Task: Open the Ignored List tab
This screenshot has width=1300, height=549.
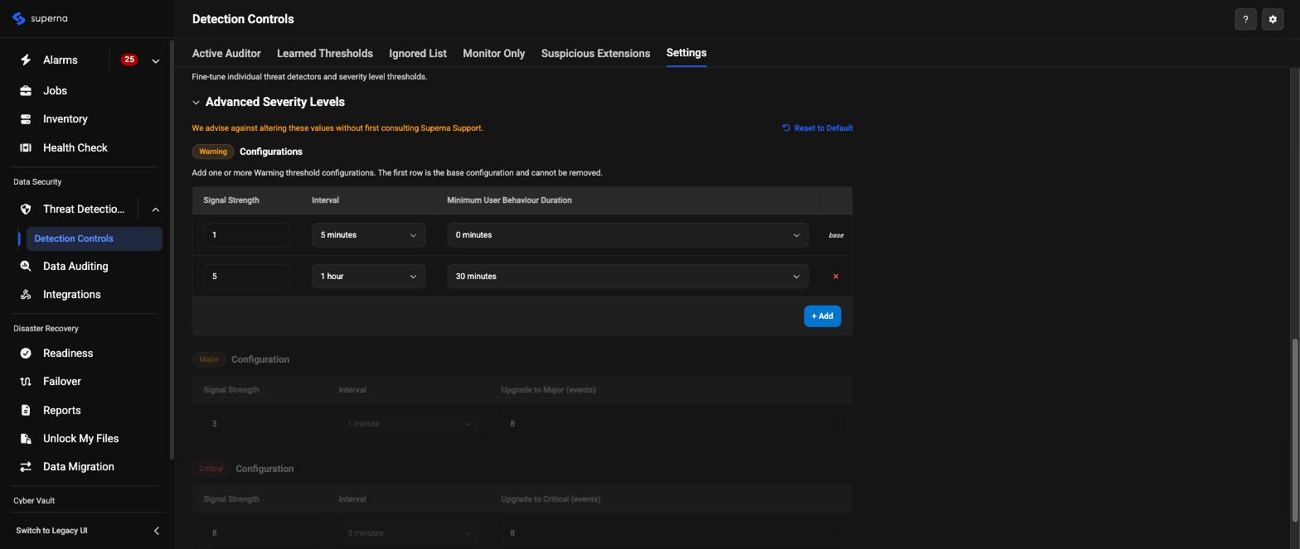Action: [418, 53]
